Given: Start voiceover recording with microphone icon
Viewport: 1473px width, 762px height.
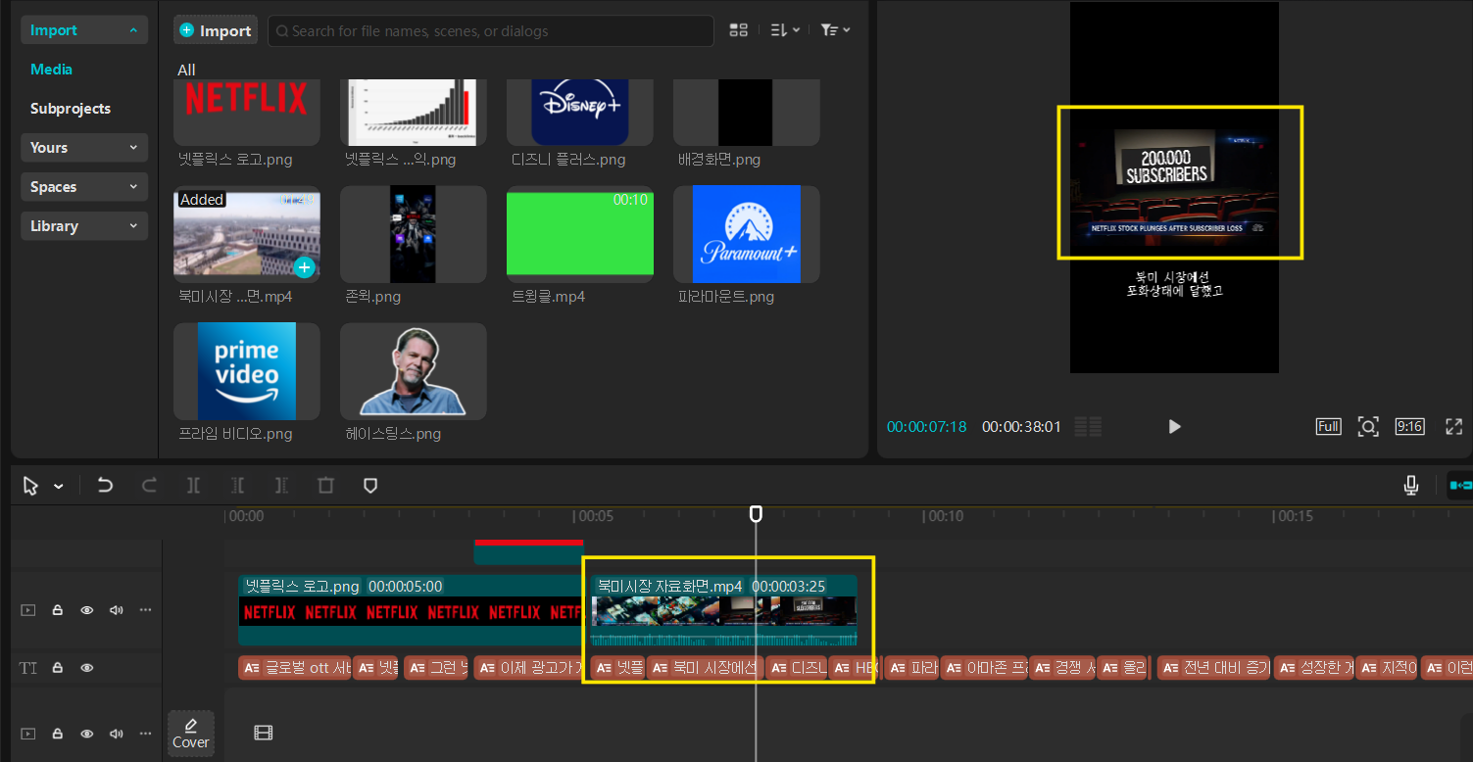Looking at the screenshot, I should click(1411, 485).
